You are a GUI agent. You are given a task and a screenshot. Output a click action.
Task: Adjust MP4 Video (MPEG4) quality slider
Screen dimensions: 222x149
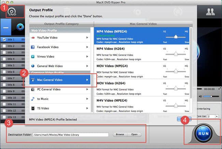point(176,37)
